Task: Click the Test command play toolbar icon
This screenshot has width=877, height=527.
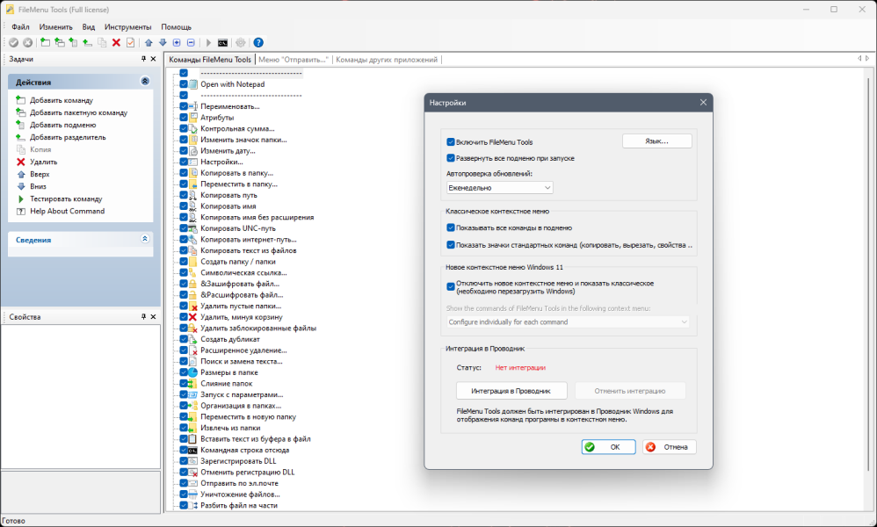Action: coord(208,42)
